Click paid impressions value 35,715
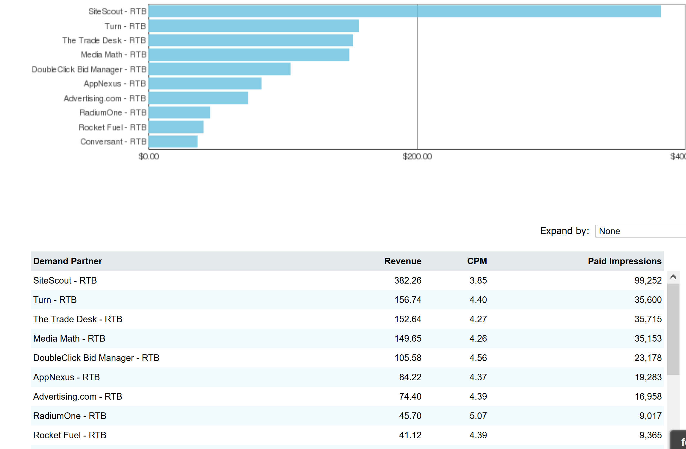Image resolution: width=686 pixels, height=449 pixels. [x=648, y=319]
